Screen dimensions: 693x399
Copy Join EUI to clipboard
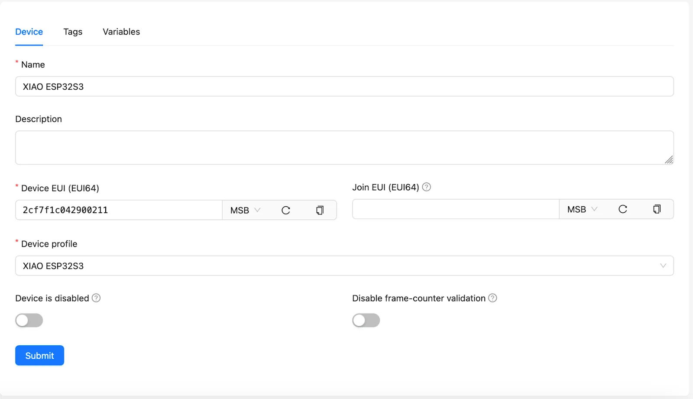[657, 209]
